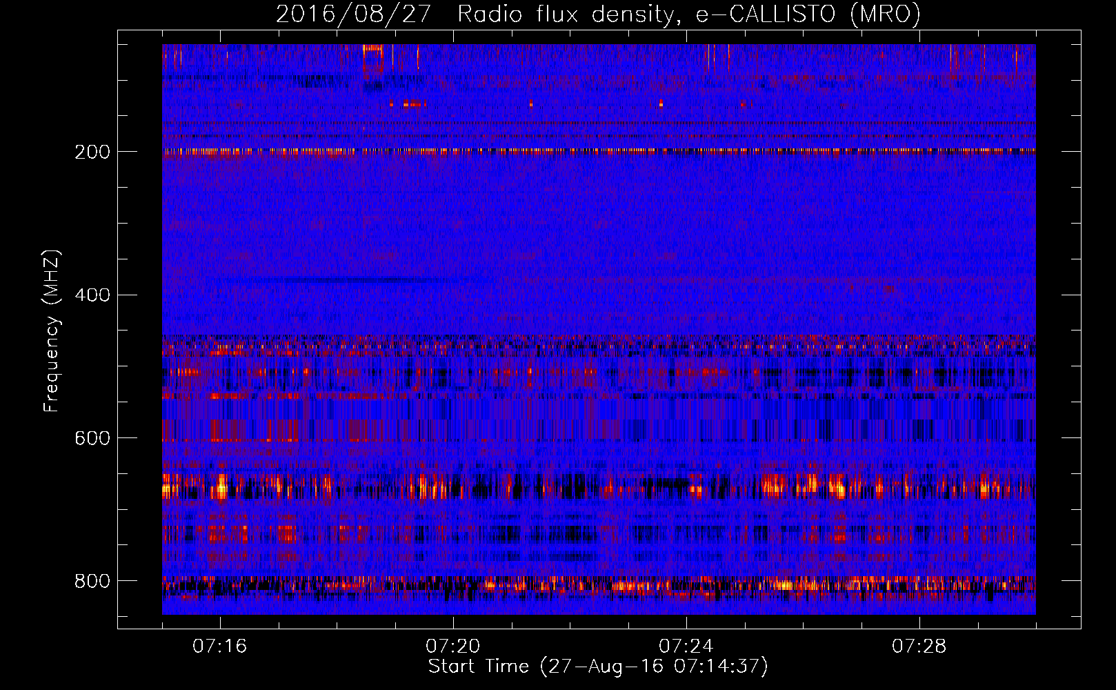This screenshot has width=1116, height=690.
Task: Click the 07:28 time tick label
Action: point(919,646)
